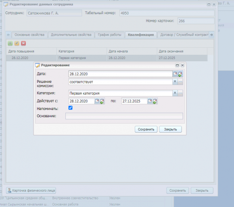
Task: Set today's date in Дата field
Action: point(180,74)
